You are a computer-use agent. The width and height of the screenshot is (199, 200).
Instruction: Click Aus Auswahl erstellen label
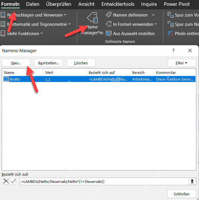tap(134, 34)
